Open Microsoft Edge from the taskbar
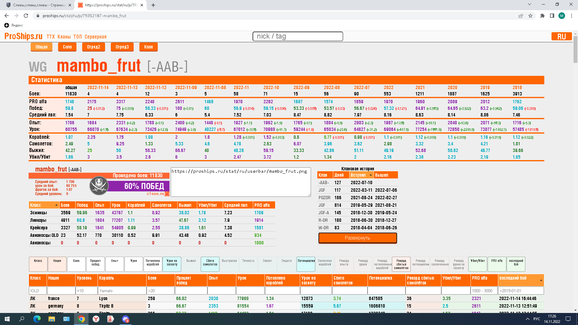Image resolution: width=578 pixels, height=325 pixels. coord(37,319)
